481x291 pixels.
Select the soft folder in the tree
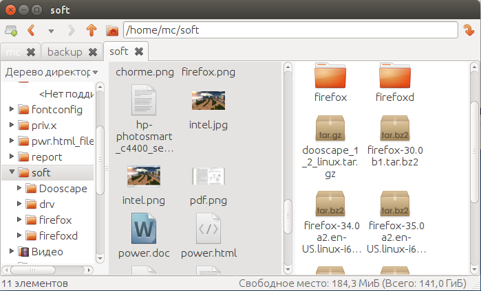41,173
